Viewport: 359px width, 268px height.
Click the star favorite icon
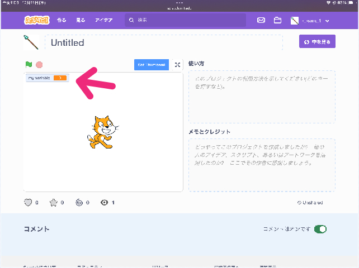(54, 203)
